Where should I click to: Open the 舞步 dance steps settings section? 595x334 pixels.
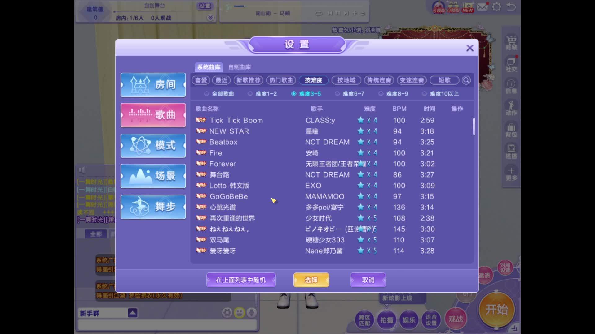point(153,207)
